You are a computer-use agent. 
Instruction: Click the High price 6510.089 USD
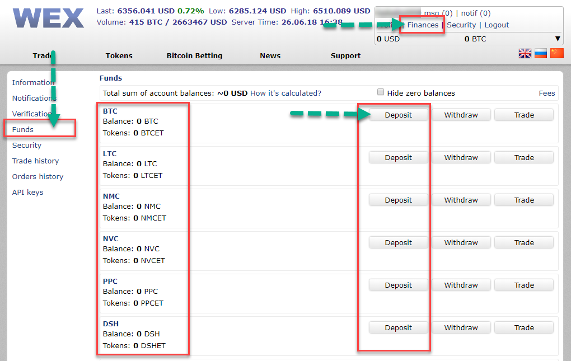pyautogui.click(x=341, y=11)
